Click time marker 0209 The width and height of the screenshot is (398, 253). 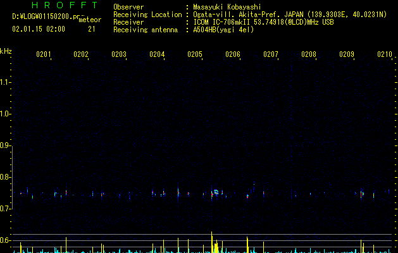(347, 54)
